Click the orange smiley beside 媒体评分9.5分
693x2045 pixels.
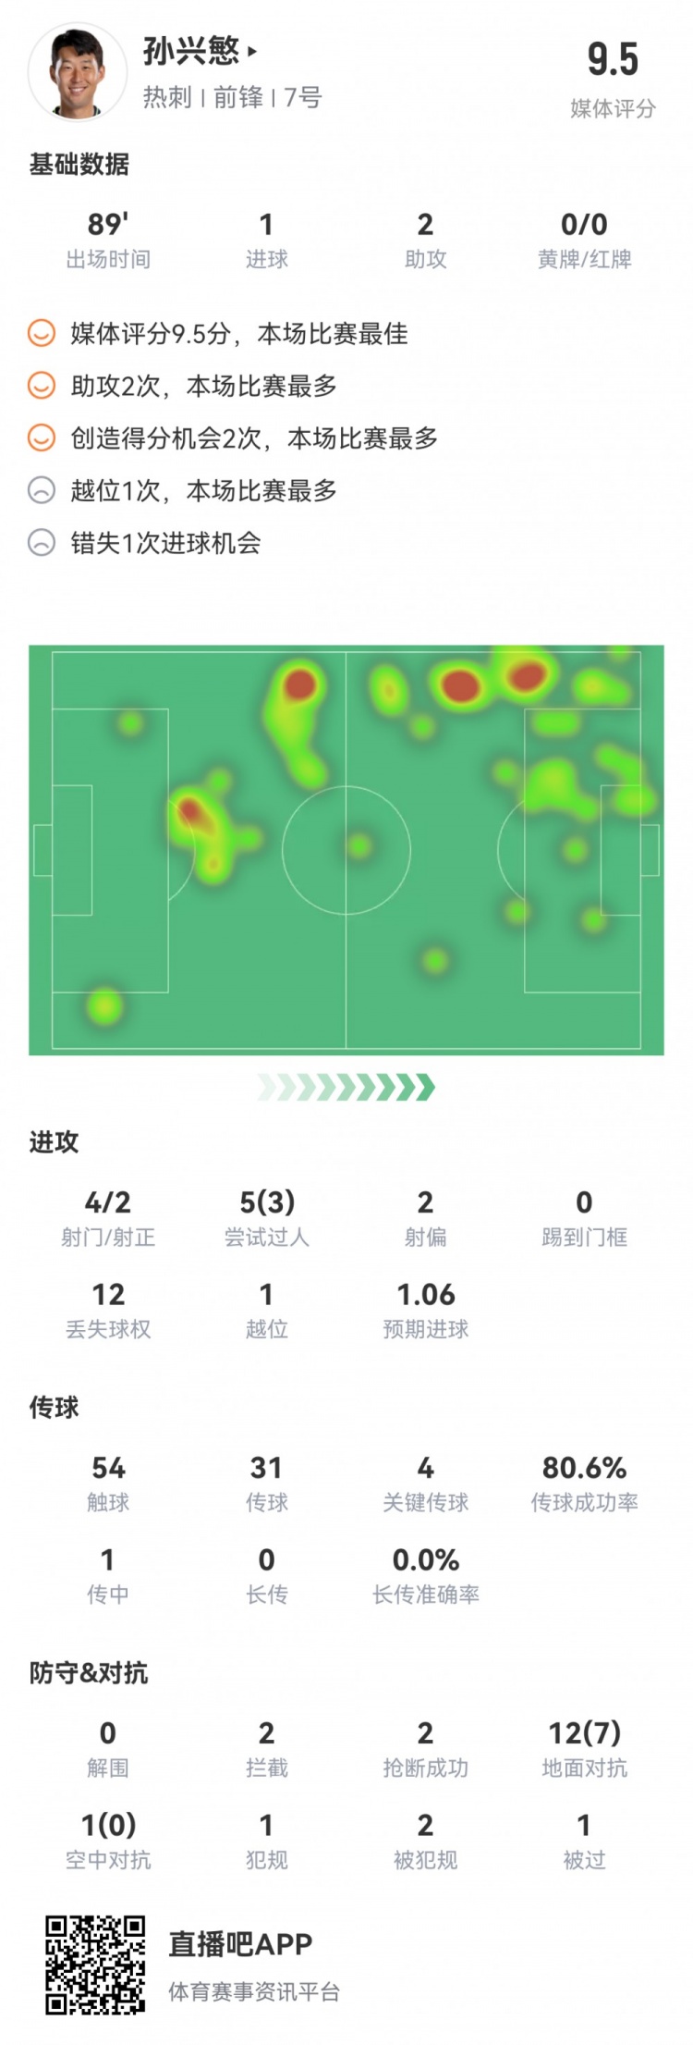(42, 333)
